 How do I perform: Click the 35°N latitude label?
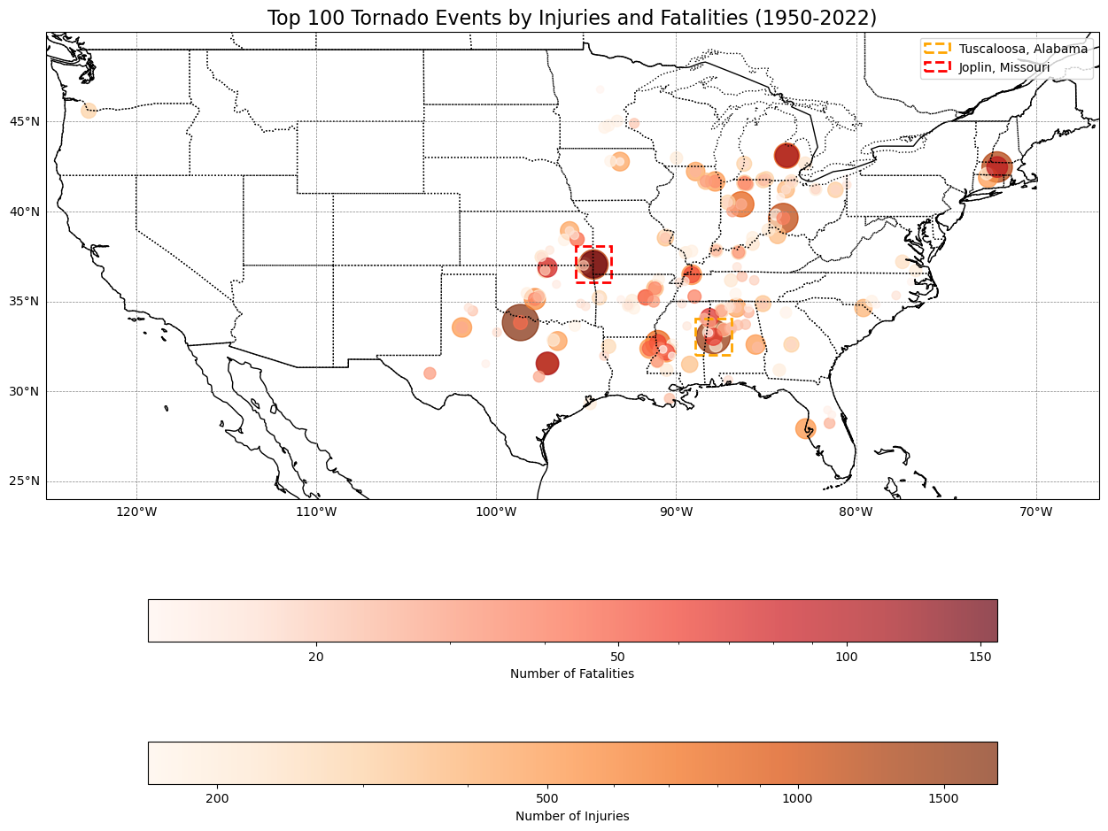pos(25,302)
